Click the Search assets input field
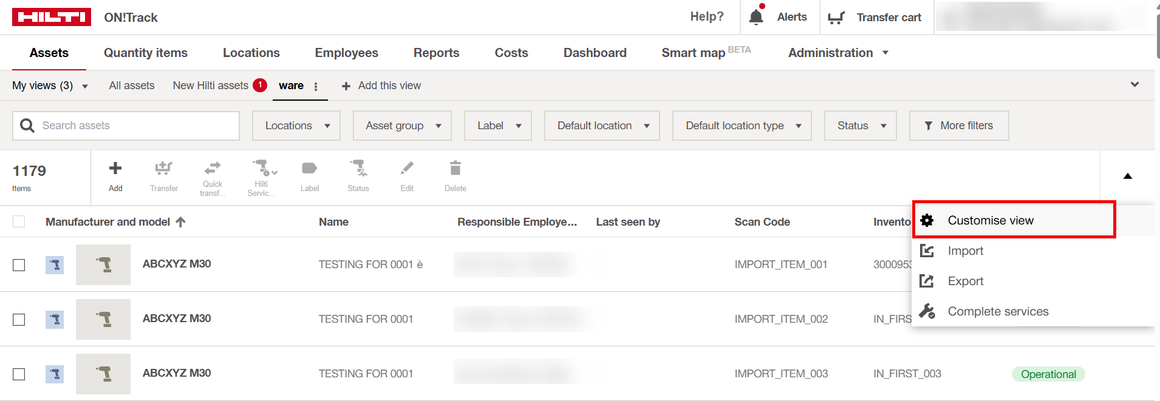Screen dimensions: 1160x401 pos(134,126)
